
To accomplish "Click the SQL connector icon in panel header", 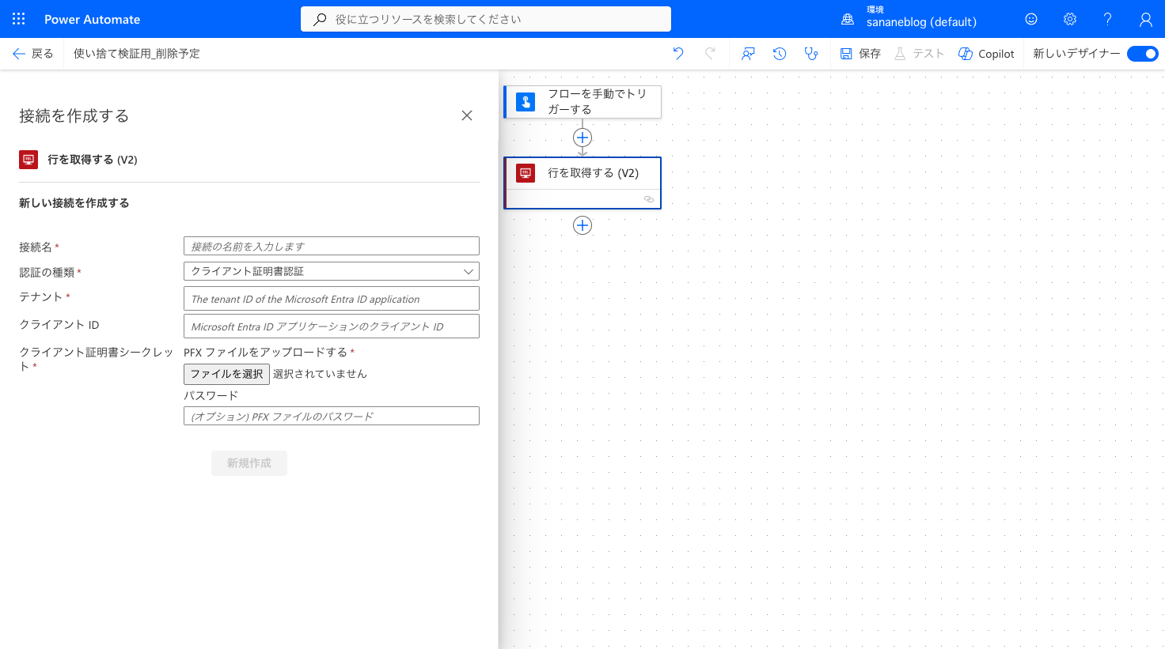I will click(x=28, y=160).
